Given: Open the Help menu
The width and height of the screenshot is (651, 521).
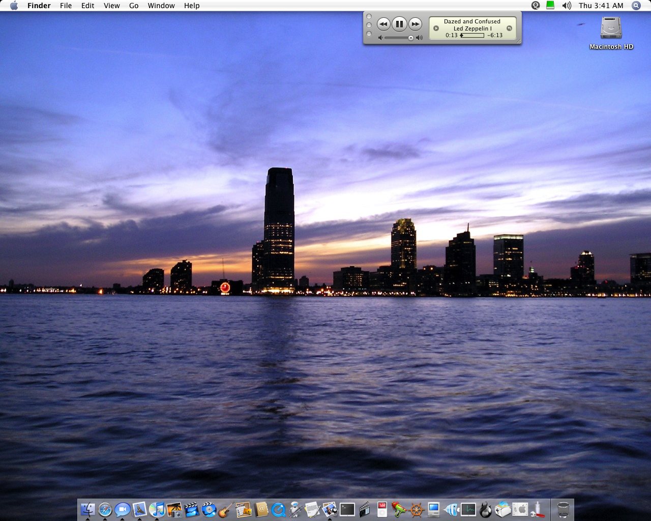Looking at the screenshot, I should [x=192, y=6].
